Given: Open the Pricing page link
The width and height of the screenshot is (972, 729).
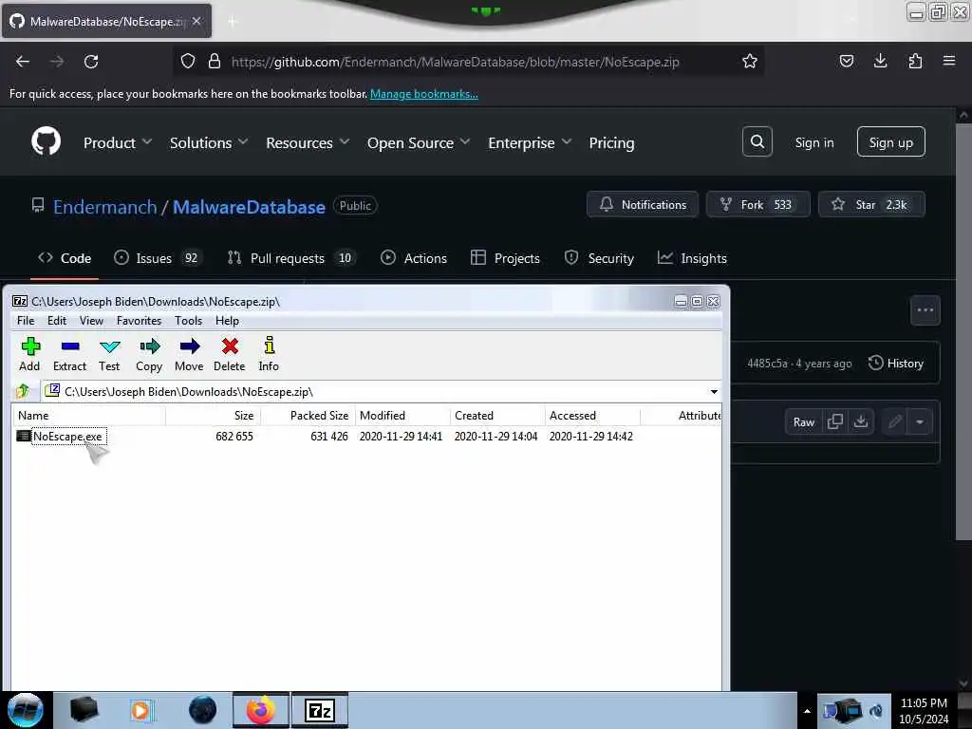Looking at the screenshot, I should click(611, 142).
